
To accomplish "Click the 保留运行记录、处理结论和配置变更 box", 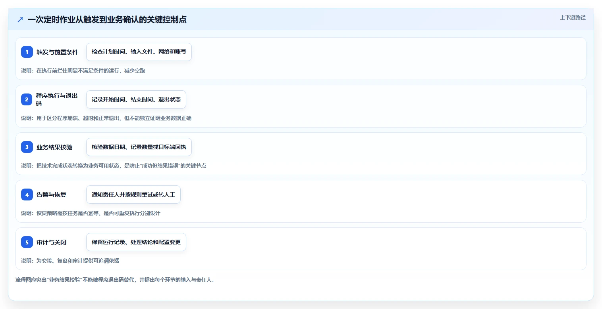I will pos(136,242).
